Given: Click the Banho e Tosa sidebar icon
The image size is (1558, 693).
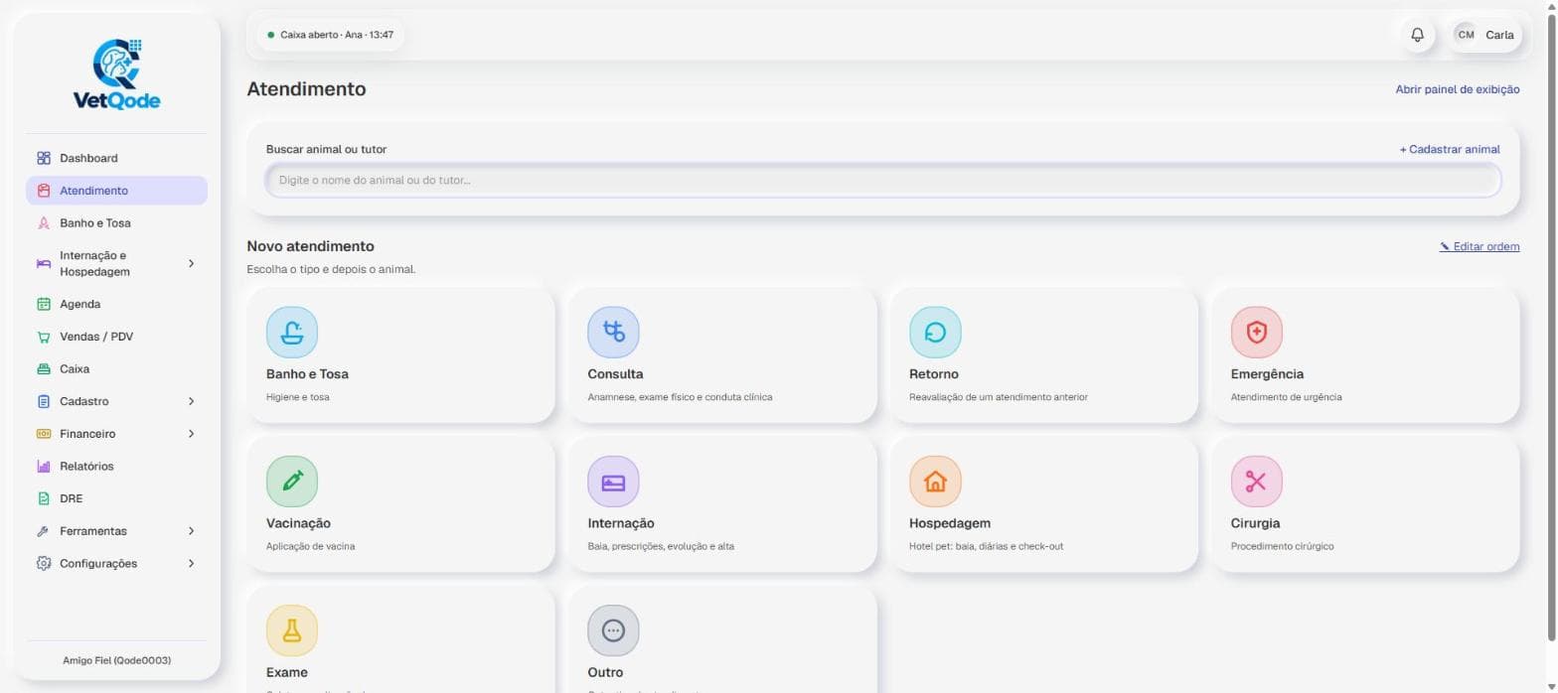Looking at the screenshot, I should [x=43, y=223].
